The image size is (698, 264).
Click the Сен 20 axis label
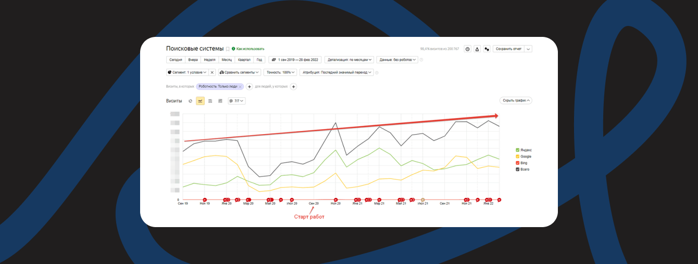(x=314, y=204)
